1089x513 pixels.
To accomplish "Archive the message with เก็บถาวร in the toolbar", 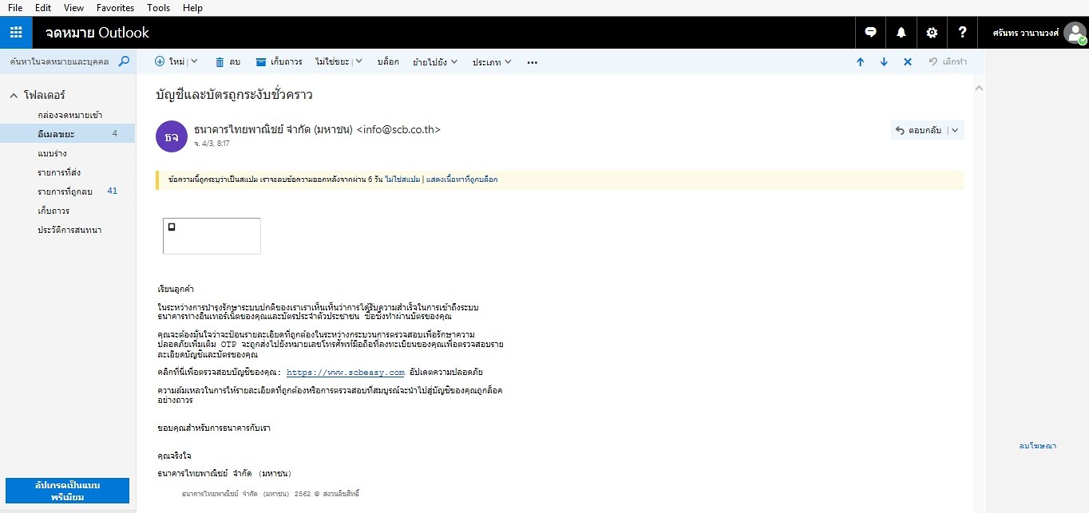I will pyautogui.click(x=279, y=61).
